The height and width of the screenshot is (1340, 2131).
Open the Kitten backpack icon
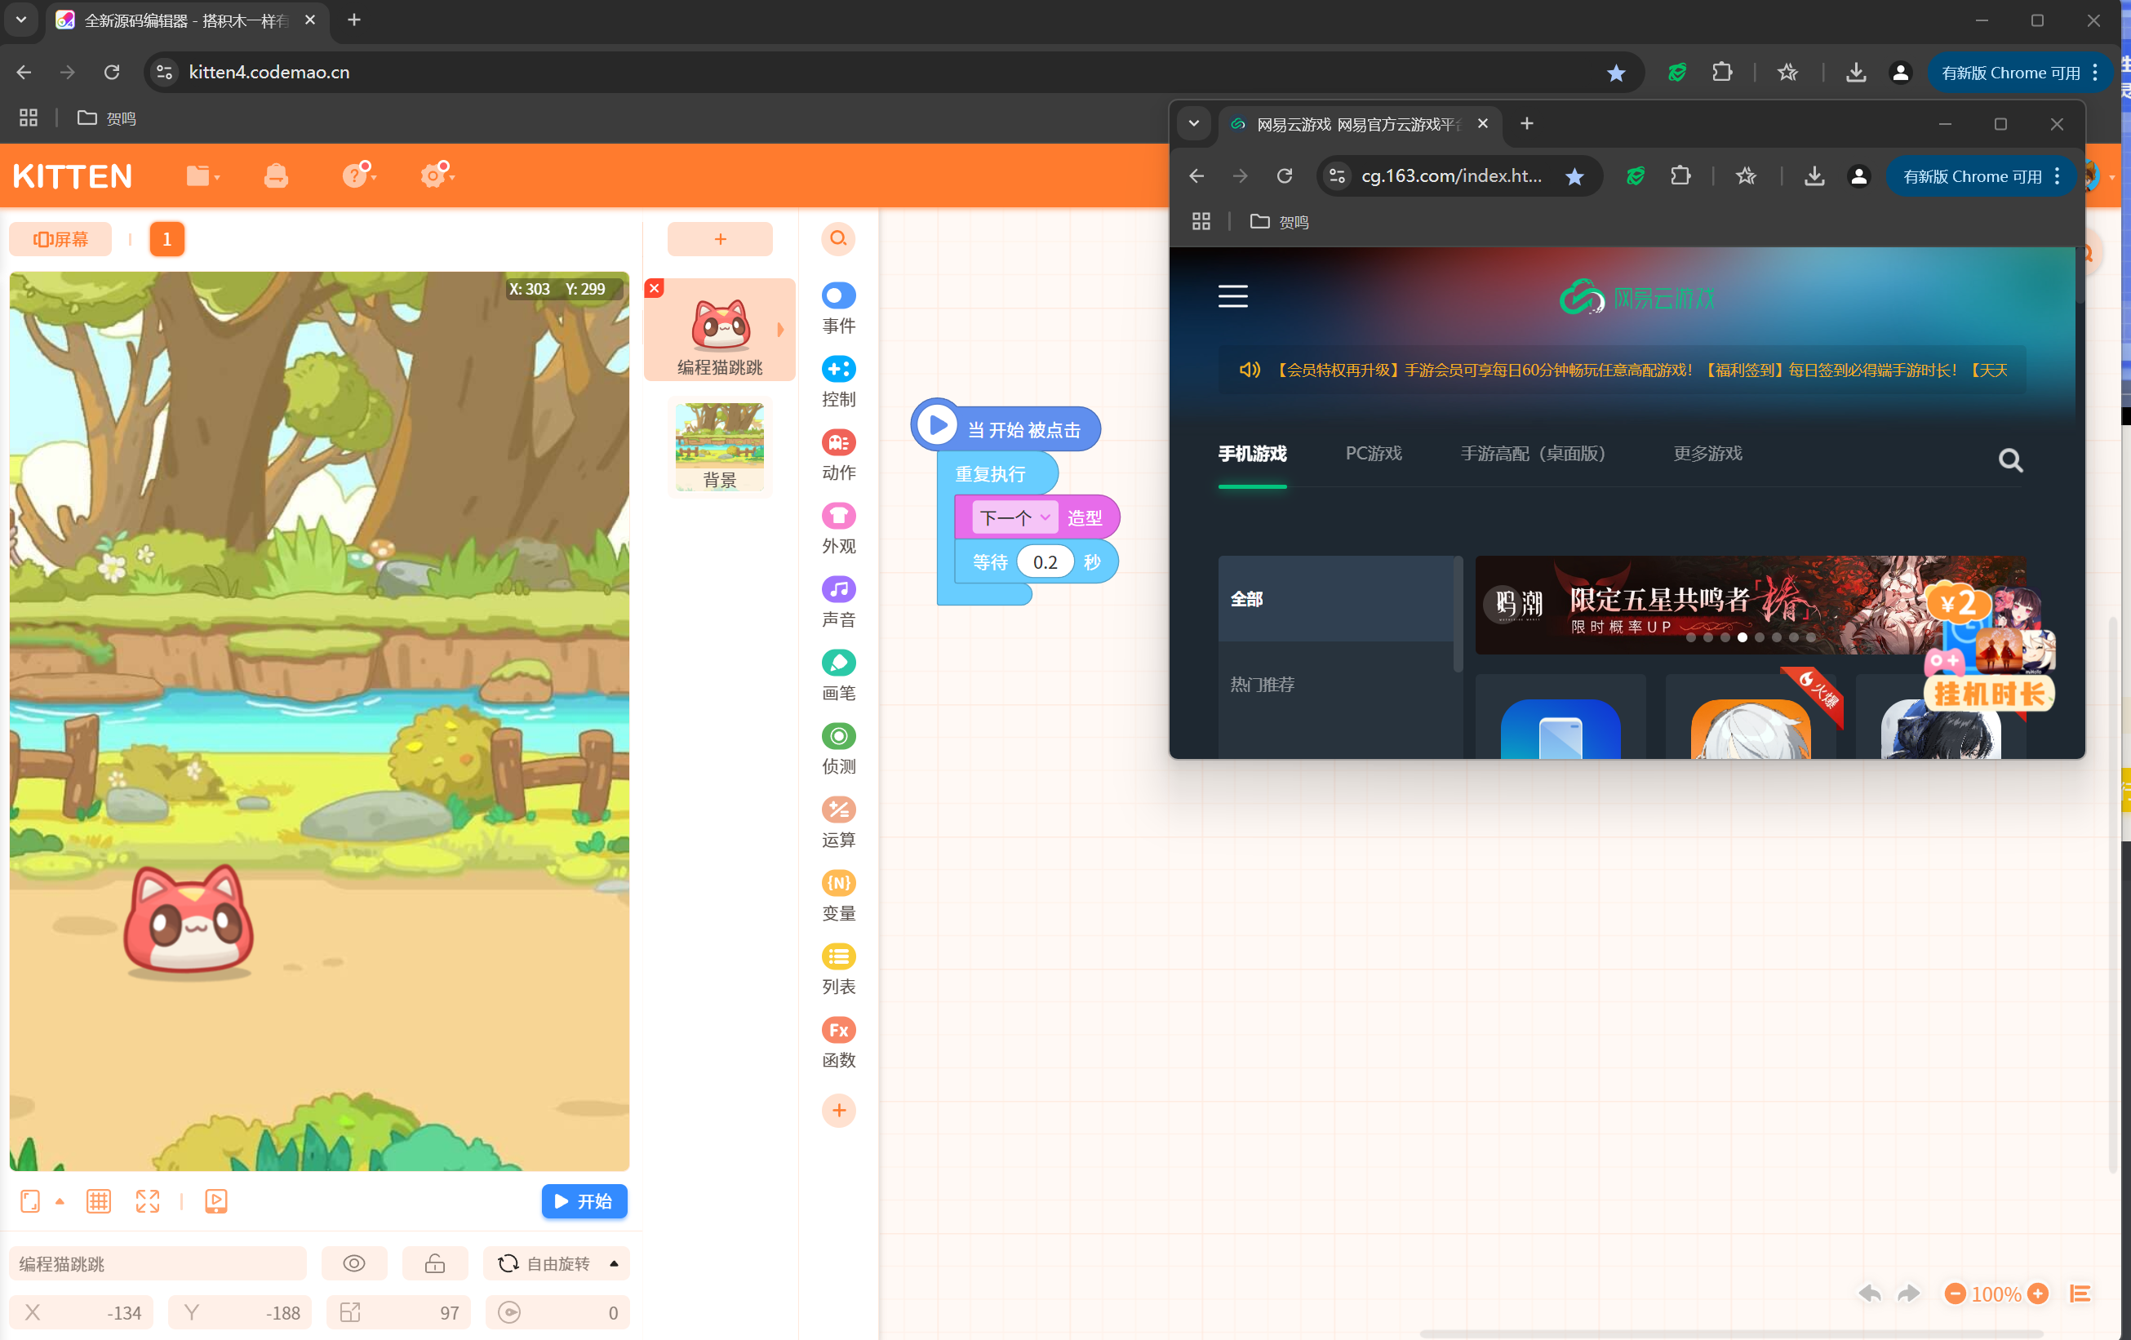(x=276, y=175)
